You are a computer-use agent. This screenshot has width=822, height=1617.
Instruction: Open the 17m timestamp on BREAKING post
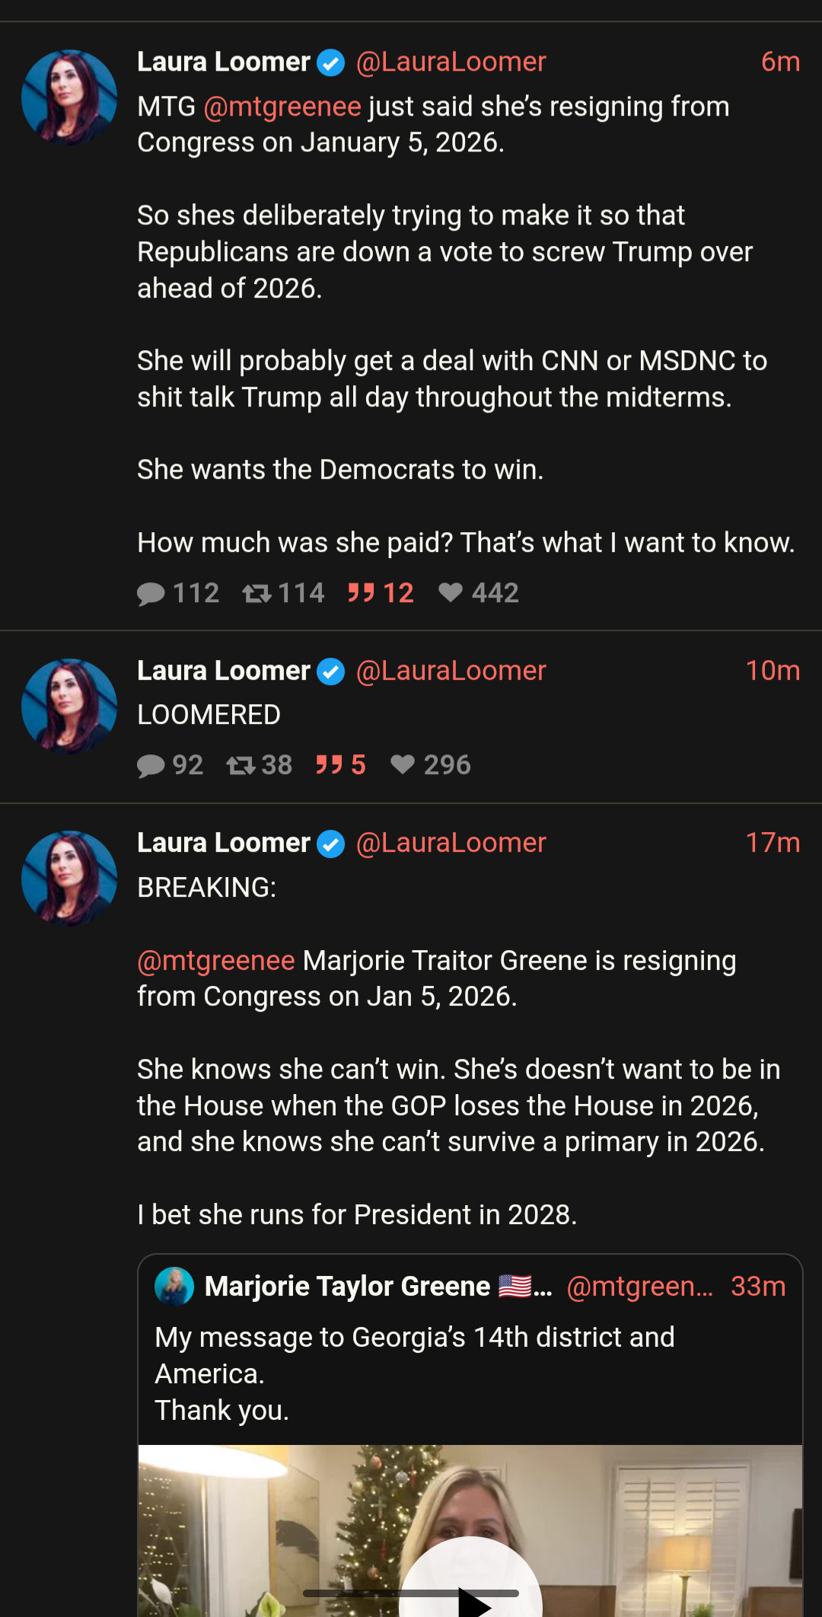773,843
